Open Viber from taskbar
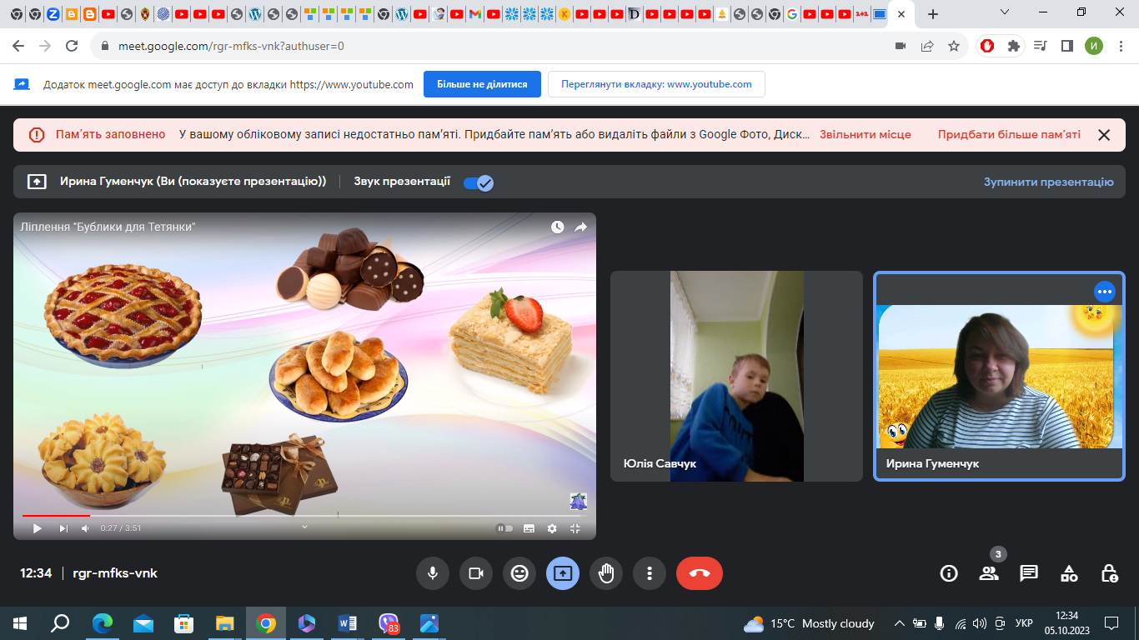This screenshot has height=640, width=1139. coord(389,623)
